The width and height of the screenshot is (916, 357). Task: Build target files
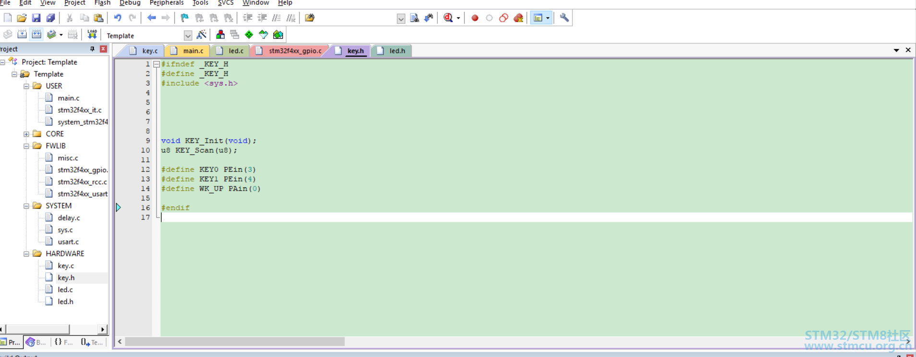[x=22, y=35]
